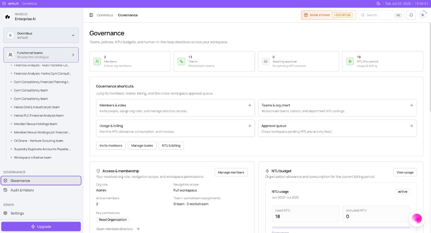431x233 pixels.
Task: Click the Read Organization permission tag
Action: point(113,220)
